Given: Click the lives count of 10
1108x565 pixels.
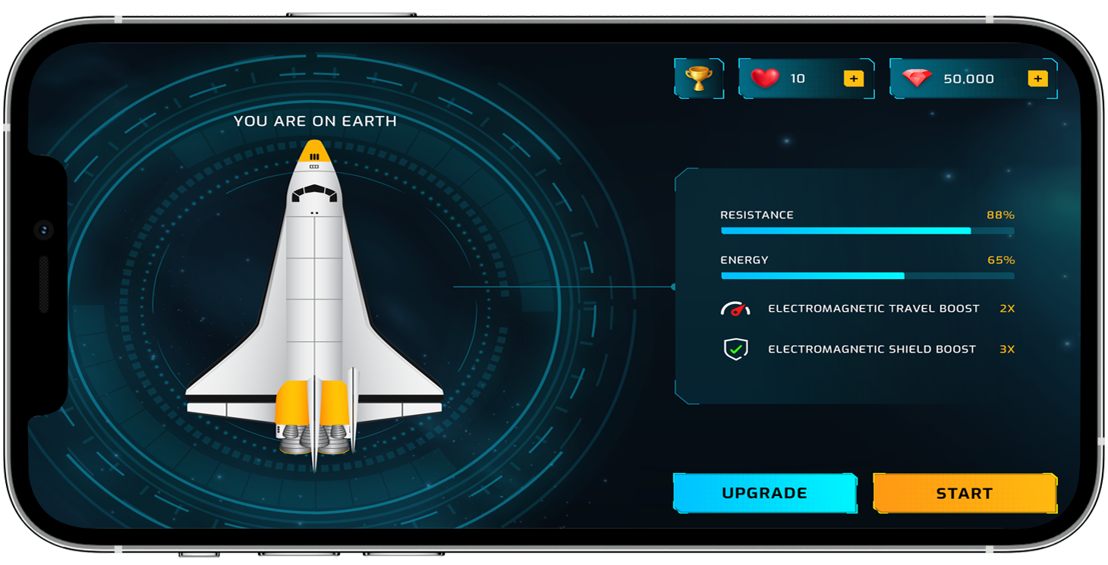Looking at the screenshot, I should click(x=798, y=79).
